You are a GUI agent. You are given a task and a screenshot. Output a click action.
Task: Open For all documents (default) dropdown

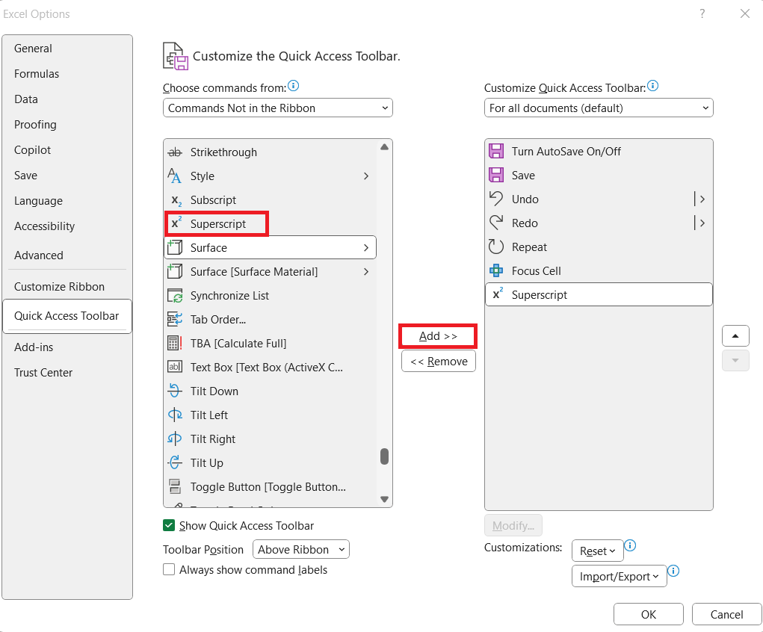(599, 108)
